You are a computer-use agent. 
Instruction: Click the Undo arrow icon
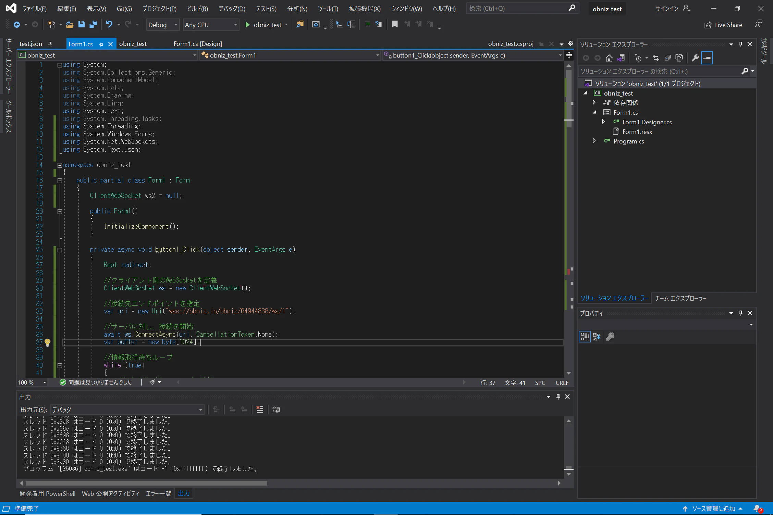[x=109, y=25]
